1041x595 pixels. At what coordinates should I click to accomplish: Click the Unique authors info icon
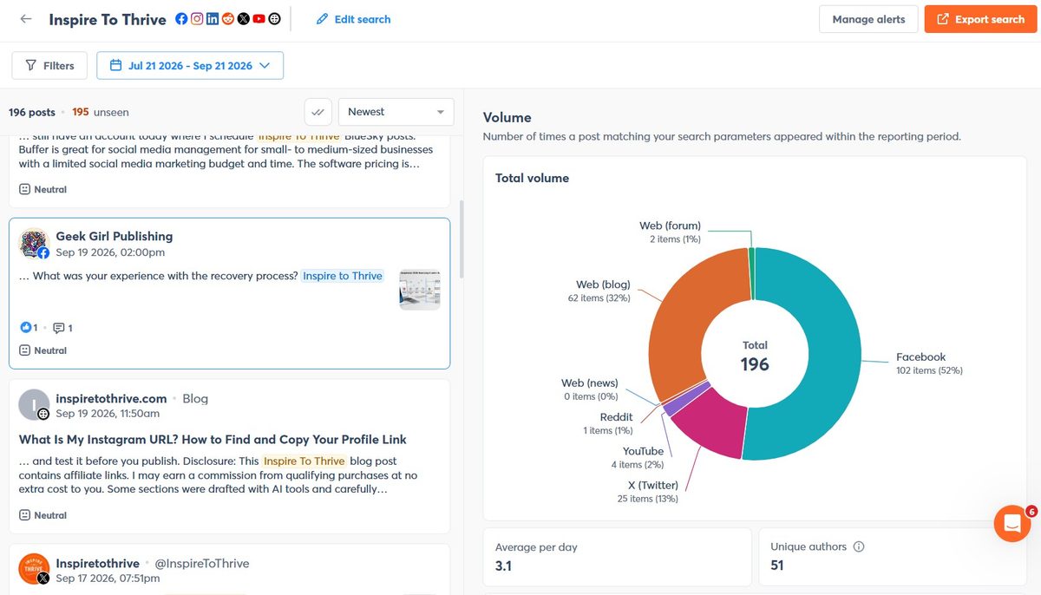click(859, 547)
